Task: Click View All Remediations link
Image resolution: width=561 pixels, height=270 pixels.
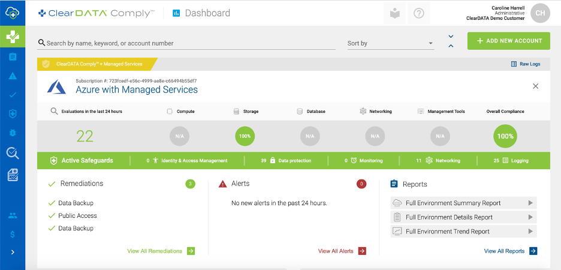Action: [155, 251]
